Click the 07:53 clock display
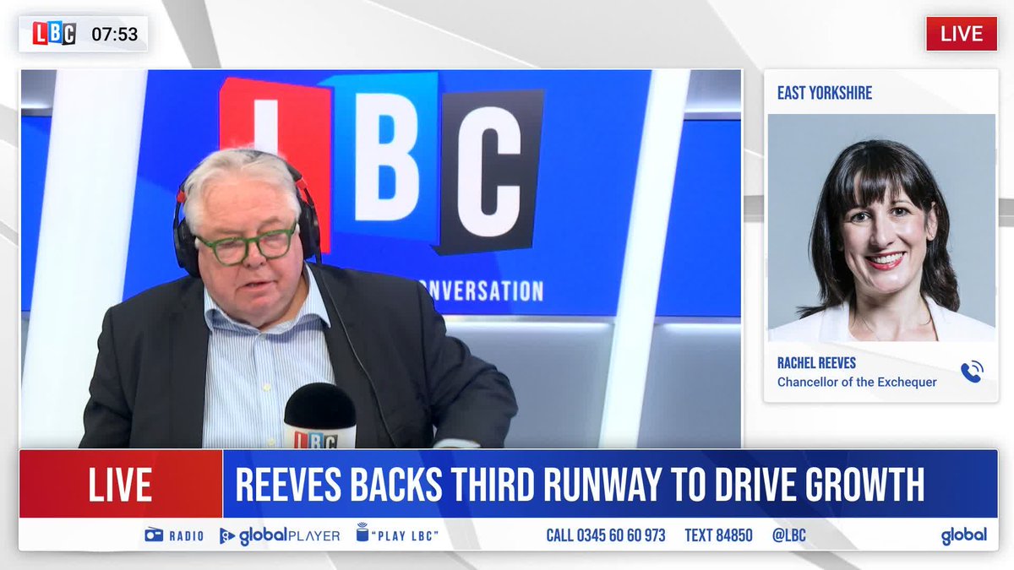This screenshot has height=570, width=1014. click(115, 35)
